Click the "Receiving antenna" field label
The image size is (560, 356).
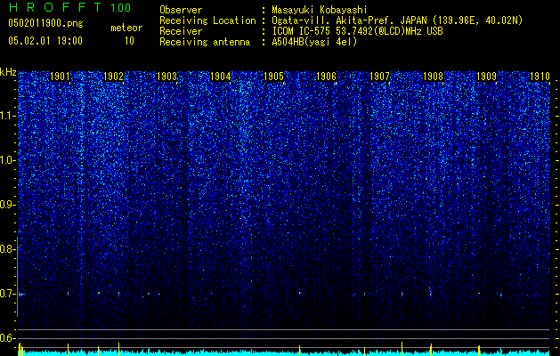pos(205,42)
